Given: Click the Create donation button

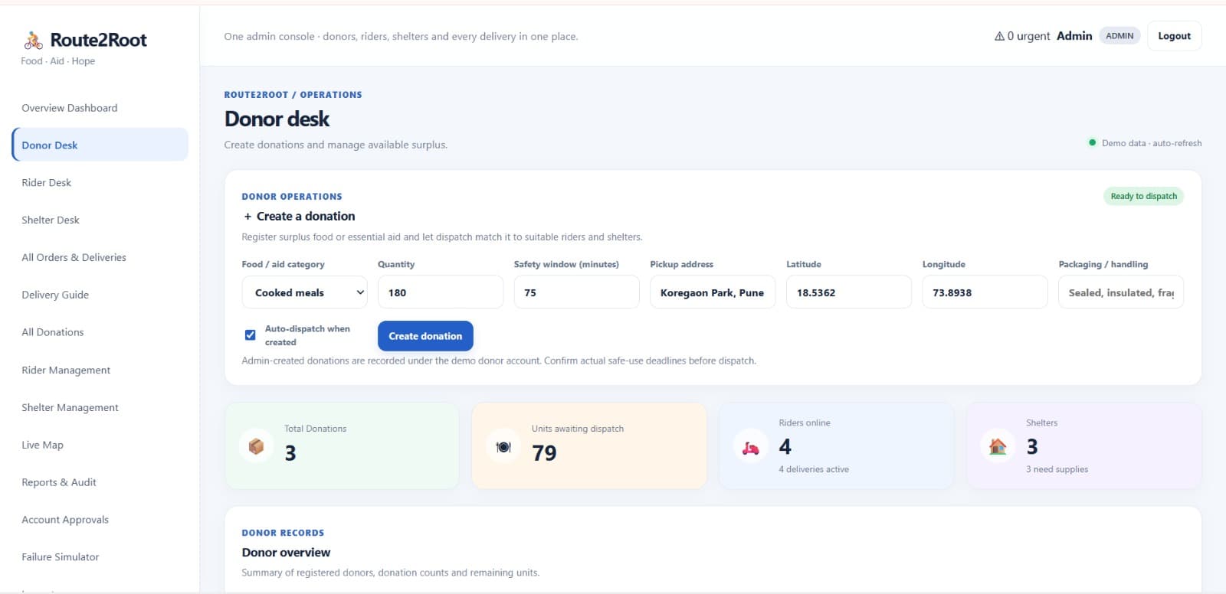Looking at the screenshot, I should pos(425,336).
